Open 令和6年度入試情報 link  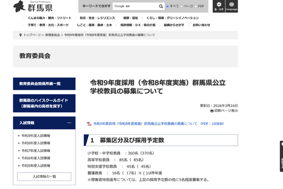[x=36, y=158]
